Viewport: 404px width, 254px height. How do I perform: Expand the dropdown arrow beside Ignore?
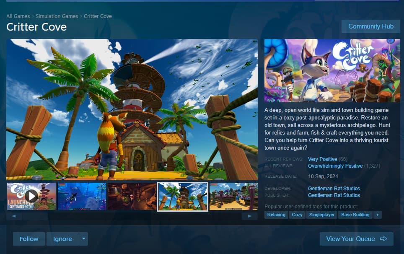(83, 239)
